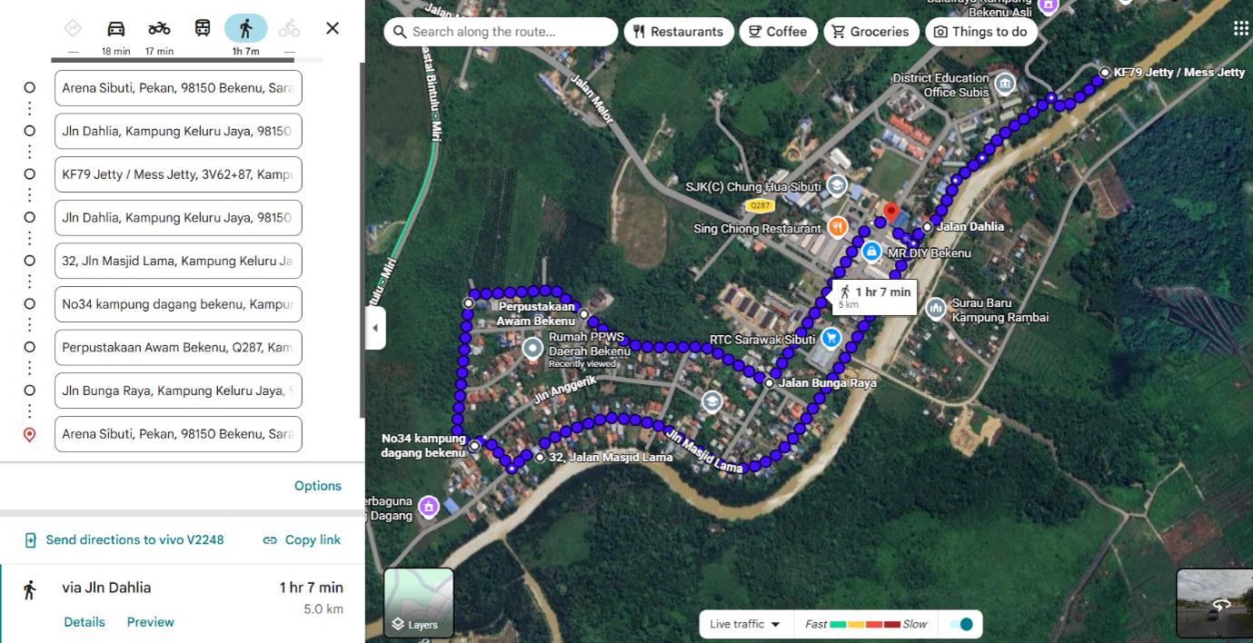Click the Q287 road shield

[761, 206]
